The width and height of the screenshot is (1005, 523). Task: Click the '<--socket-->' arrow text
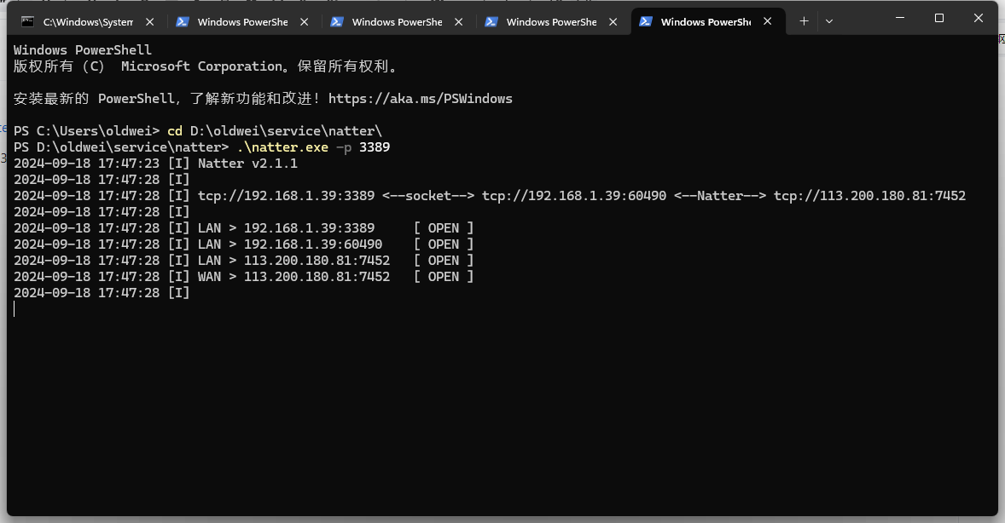pos(428,196)
